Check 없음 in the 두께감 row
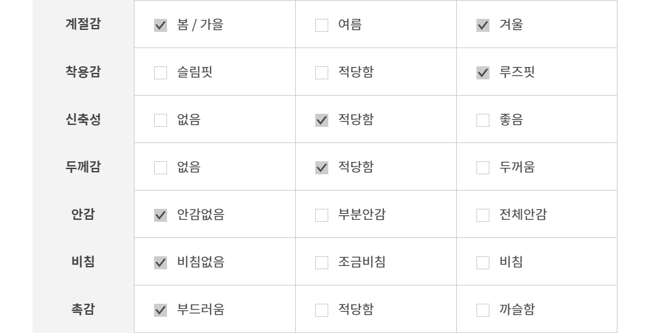Screen dimensions: 650x333 click(x=161, y=168)
